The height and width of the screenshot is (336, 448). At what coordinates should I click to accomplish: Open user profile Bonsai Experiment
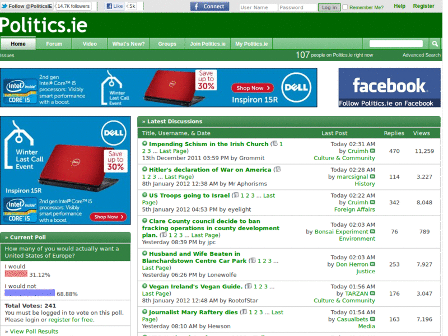coord(341,231)
